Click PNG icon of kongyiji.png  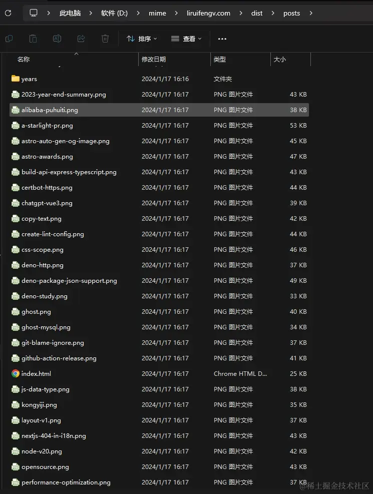(x=16, y=405)
